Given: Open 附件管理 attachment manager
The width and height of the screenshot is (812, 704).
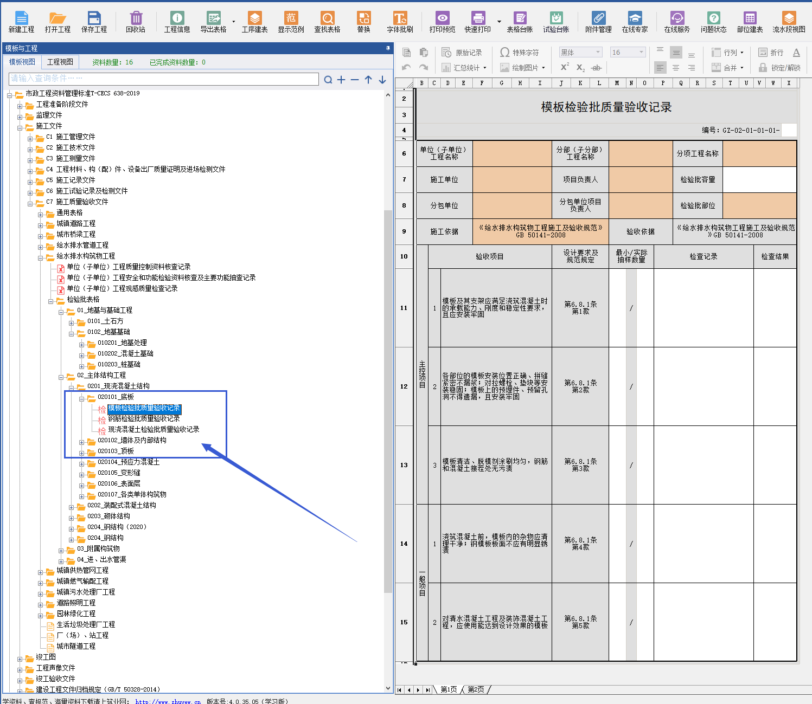Looking at the screenshot, I should point(599,22).
